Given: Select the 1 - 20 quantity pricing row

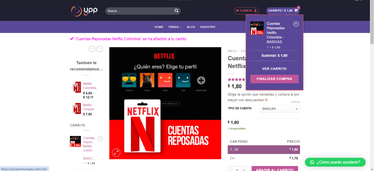Looking at the screenshot, I should click(264, 150).
